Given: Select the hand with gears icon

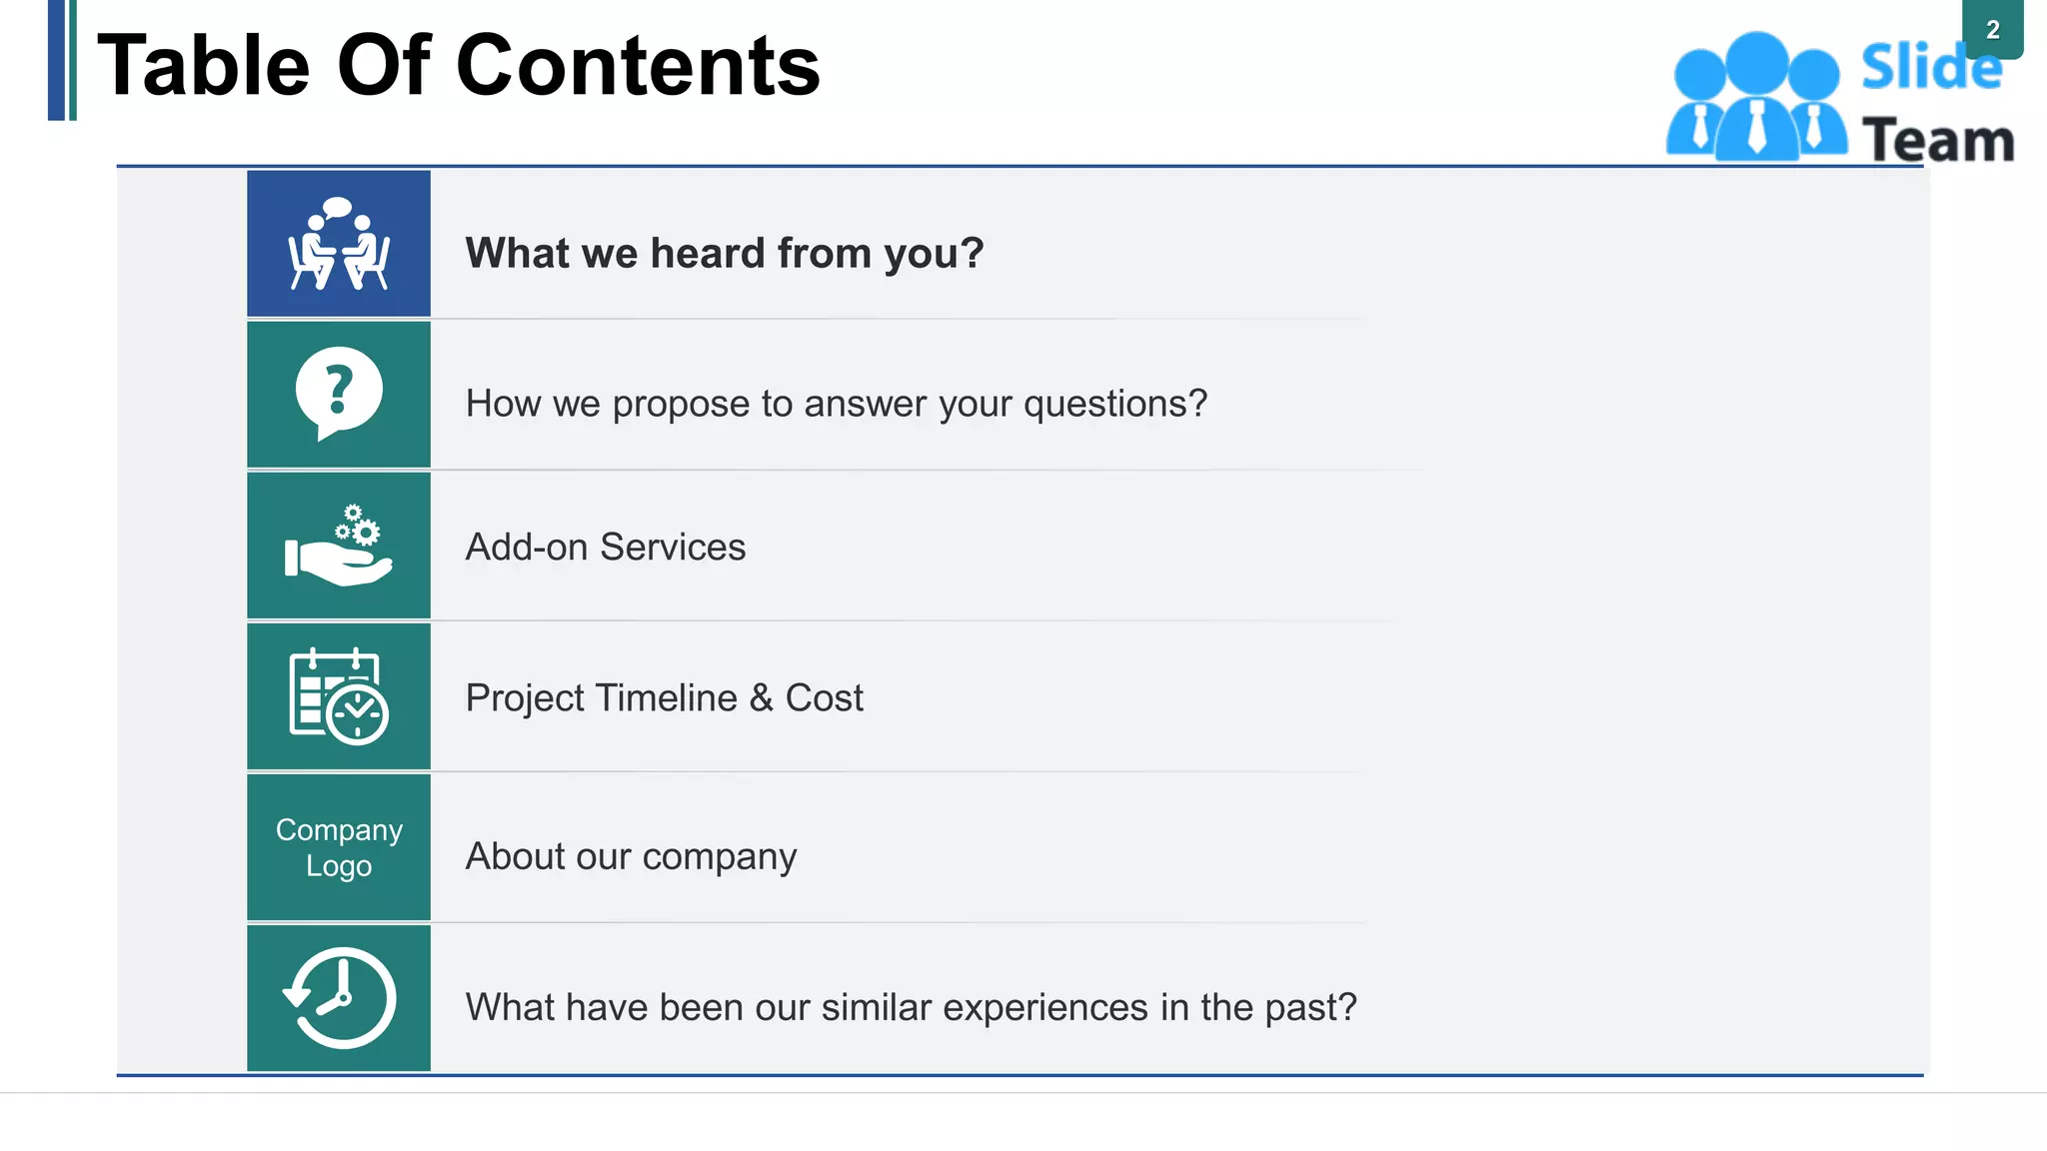Looking at the screenshot, I should pos(339,546).
